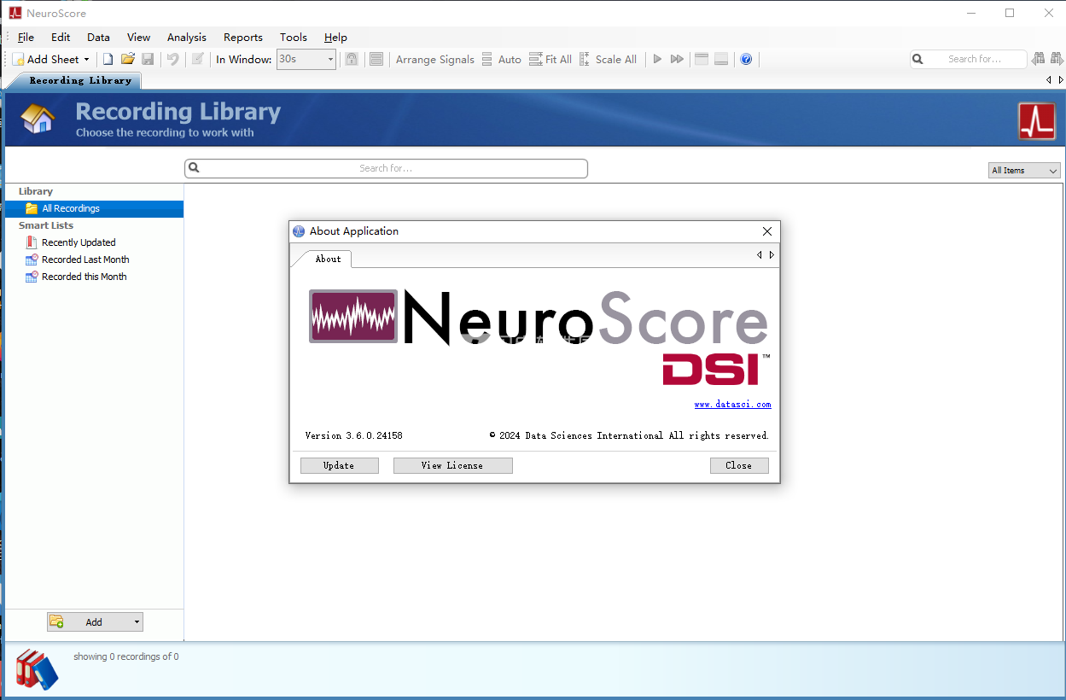Image resolution: width=1066 pixels, height=700 pixels.
Task: Click the main window tab scroll left arrow
Action: pyautogui.click(x=1049, y=80)
